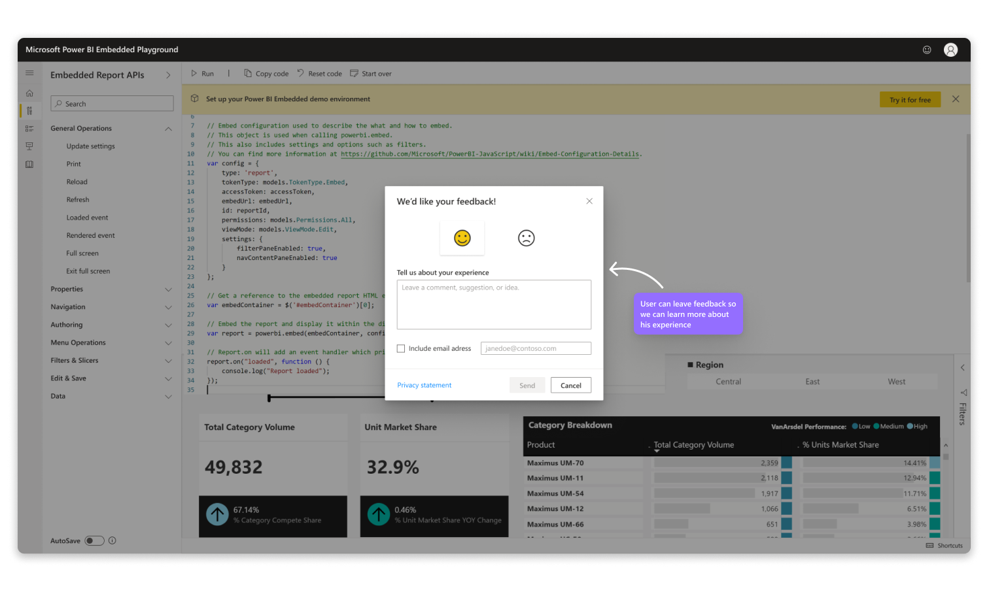
Task: Open the Privacy statement link
Action: pos(425,386)
